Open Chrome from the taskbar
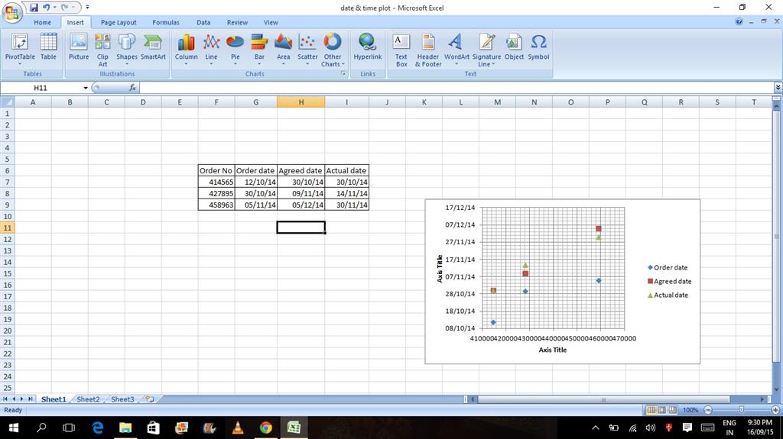 click(x=265, y=428)
